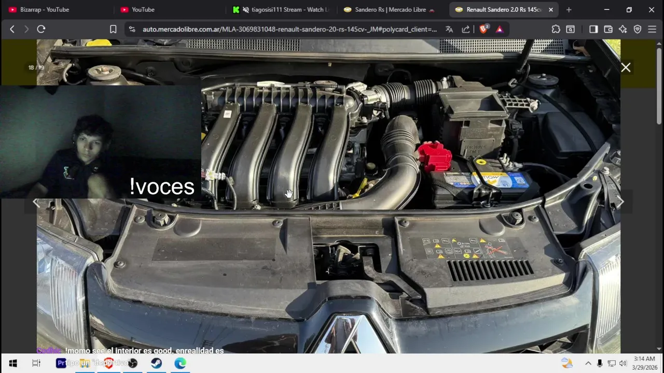
Task: Share this page using share icon
Action: [x=465, y=30]
